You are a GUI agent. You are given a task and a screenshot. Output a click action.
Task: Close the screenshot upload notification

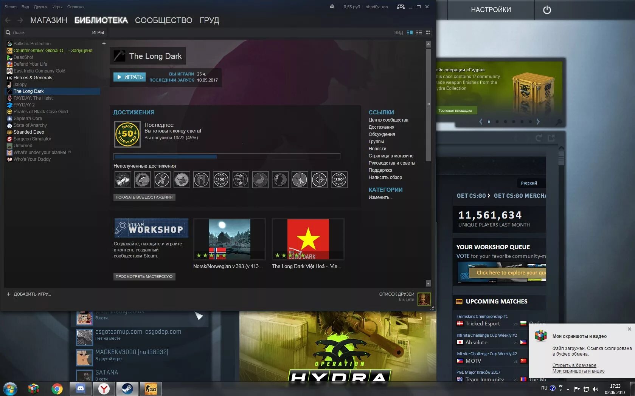[x=629, y=329]
